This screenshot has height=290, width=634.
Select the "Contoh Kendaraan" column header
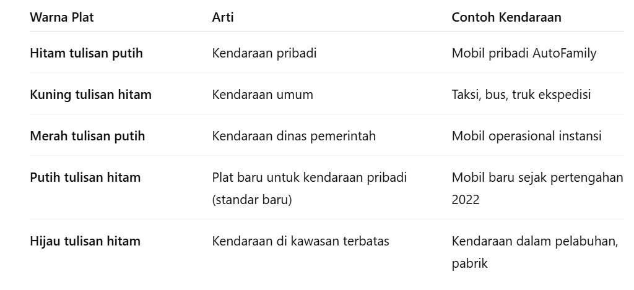pyautogui.click(x=506, y=17)
